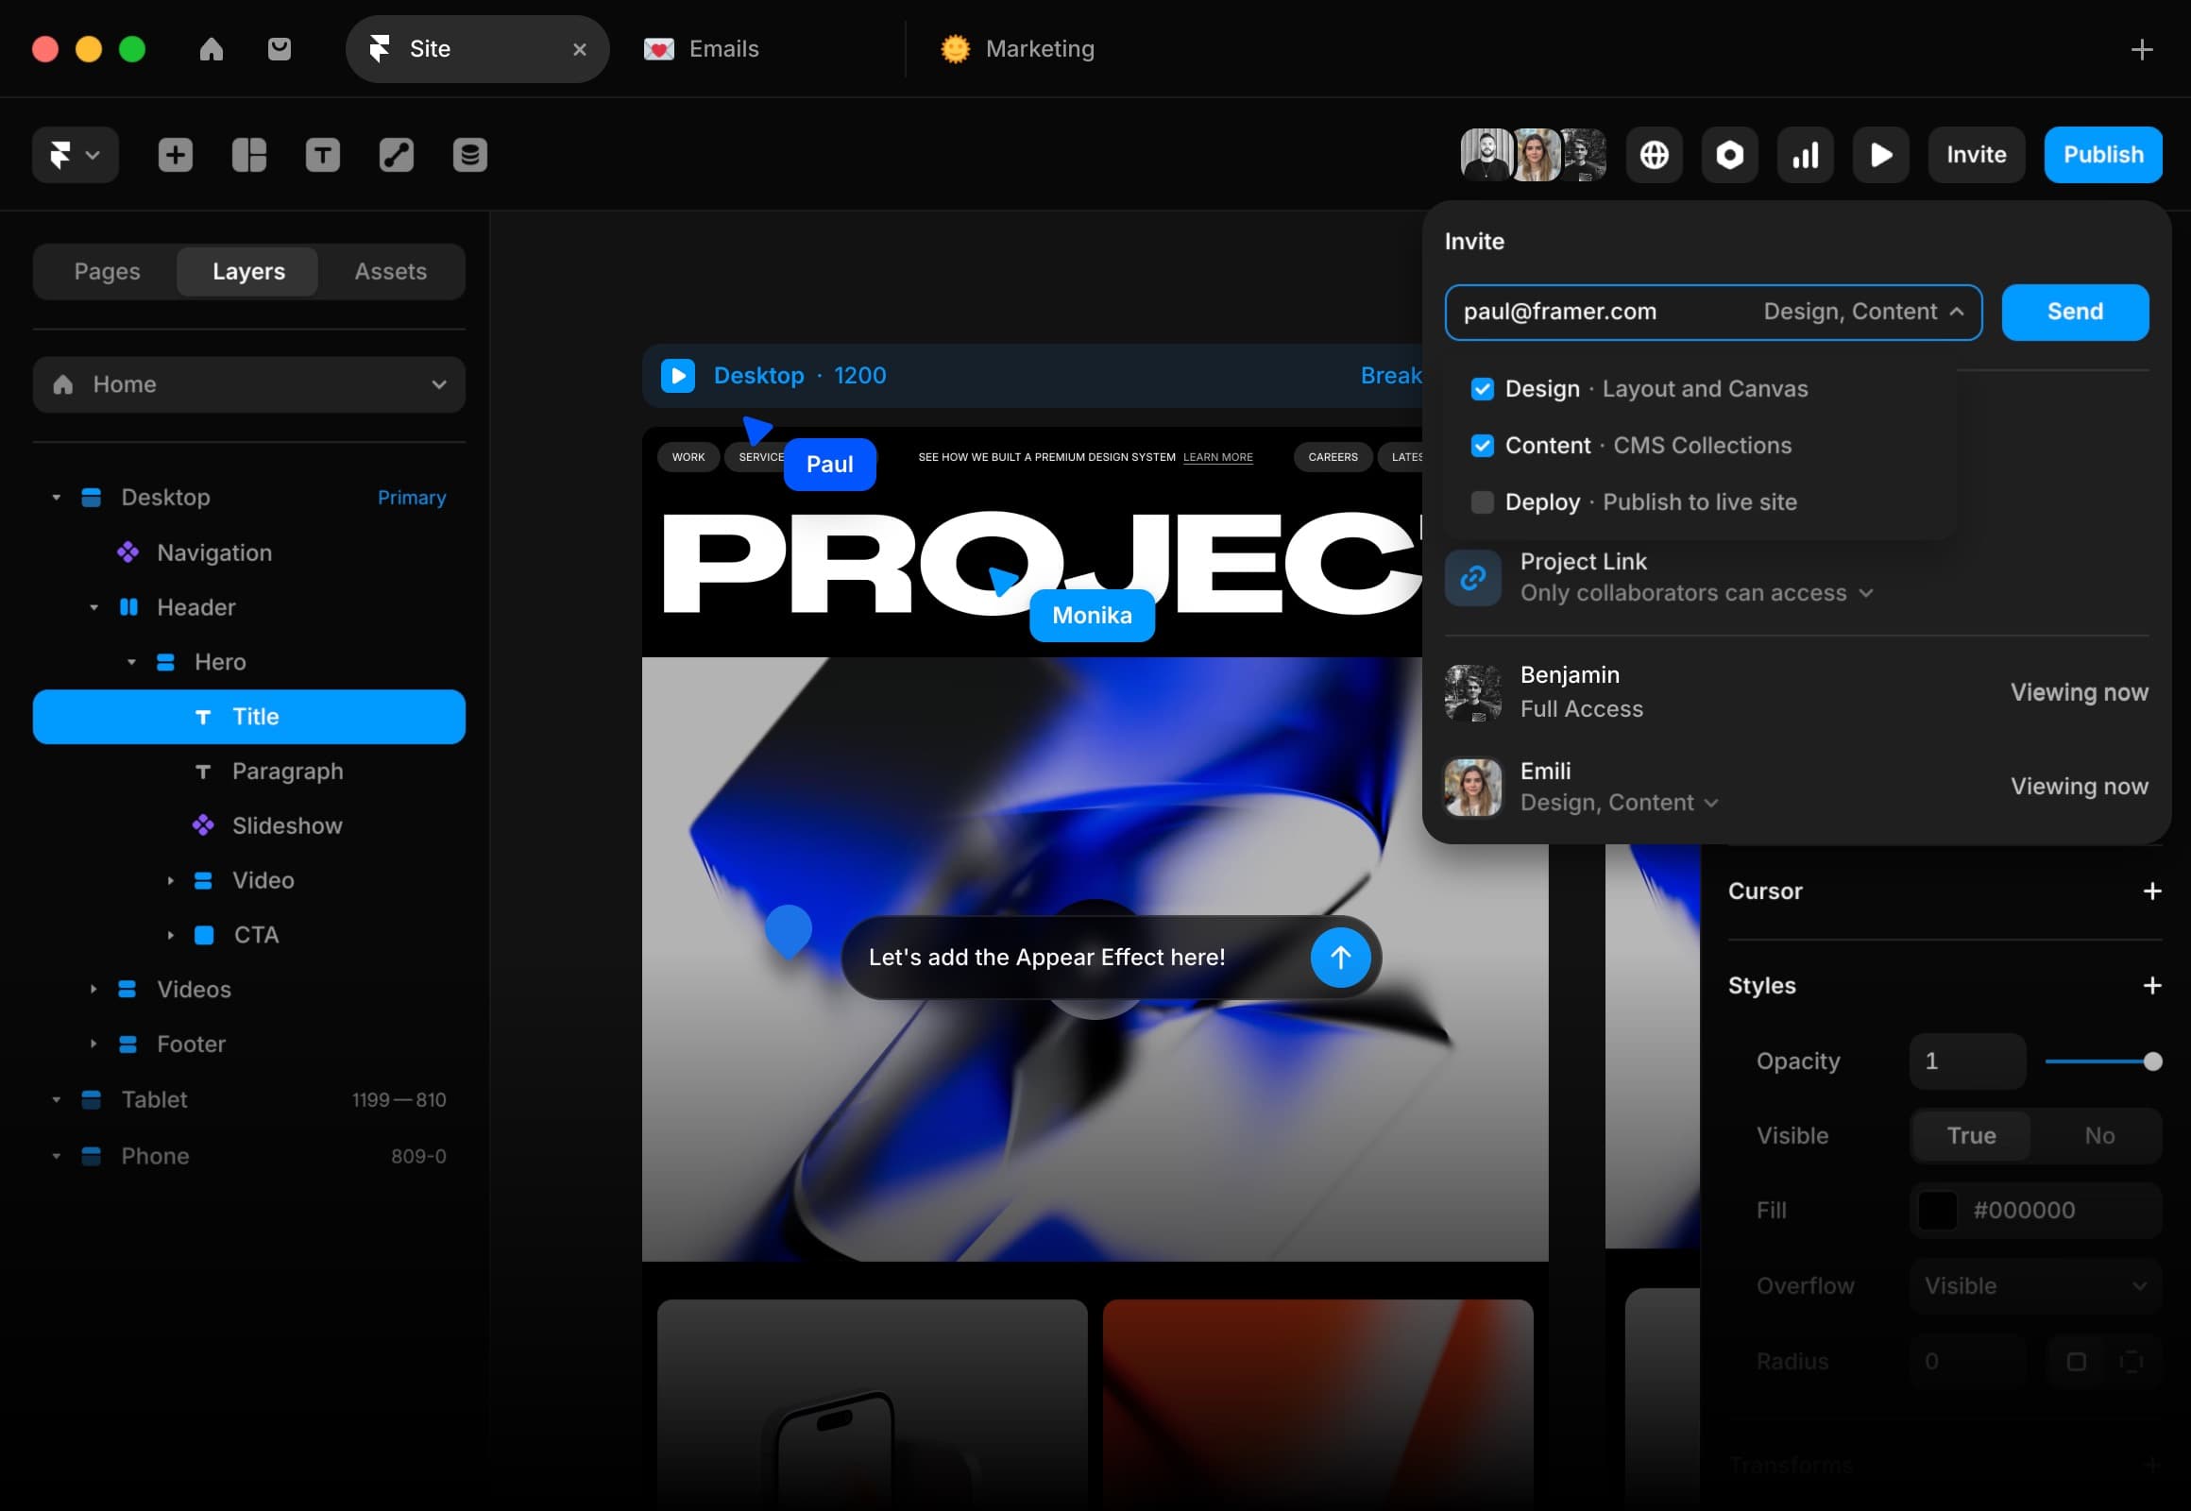Open the CMS database icon
The width and height of the screenshot is (2191, 1511).
click(x=469, y=154)
